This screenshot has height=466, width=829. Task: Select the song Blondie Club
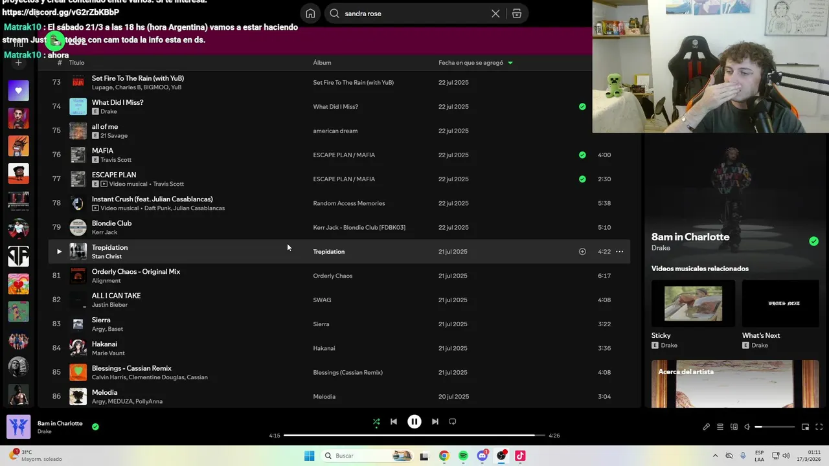(x=111, y=223)
